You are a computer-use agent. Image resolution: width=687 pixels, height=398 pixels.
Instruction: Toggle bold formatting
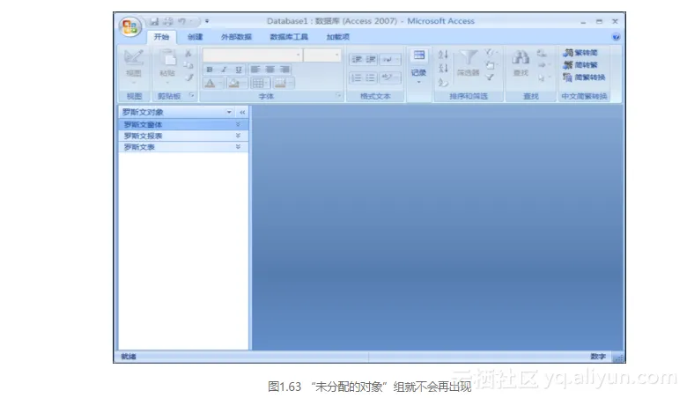(x=210, y=70)
